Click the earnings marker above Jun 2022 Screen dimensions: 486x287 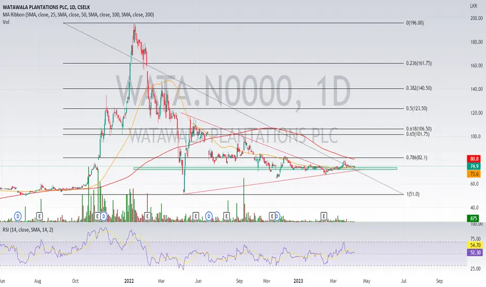coord(196,216)
